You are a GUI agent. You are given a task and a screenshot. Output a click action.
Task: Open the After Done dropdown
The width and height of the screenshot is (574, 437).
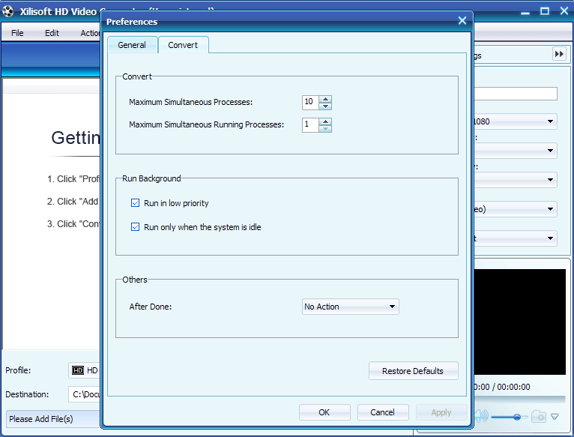351,307
